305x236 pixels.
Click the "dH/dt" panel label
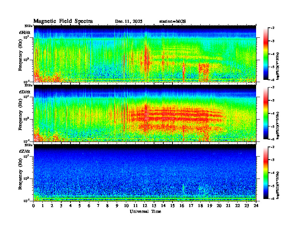click(25, 32)
